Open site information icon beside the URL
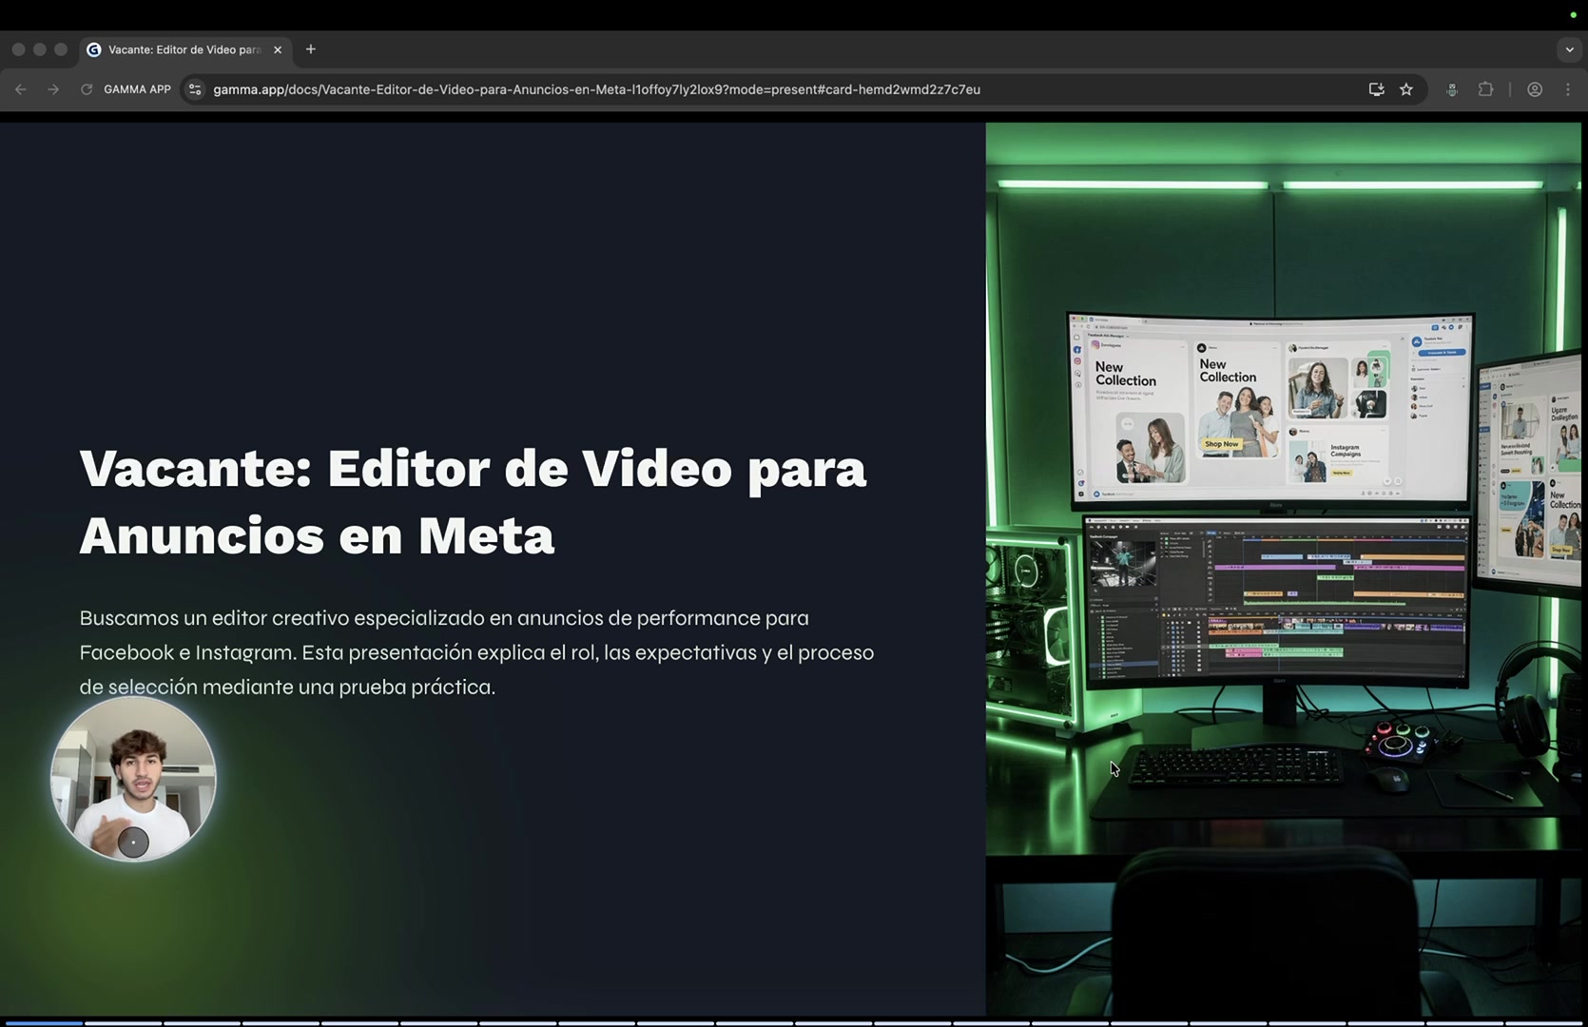This screenshot has width=1588, height=1027. pyautogui.click(x=195, y=89)
